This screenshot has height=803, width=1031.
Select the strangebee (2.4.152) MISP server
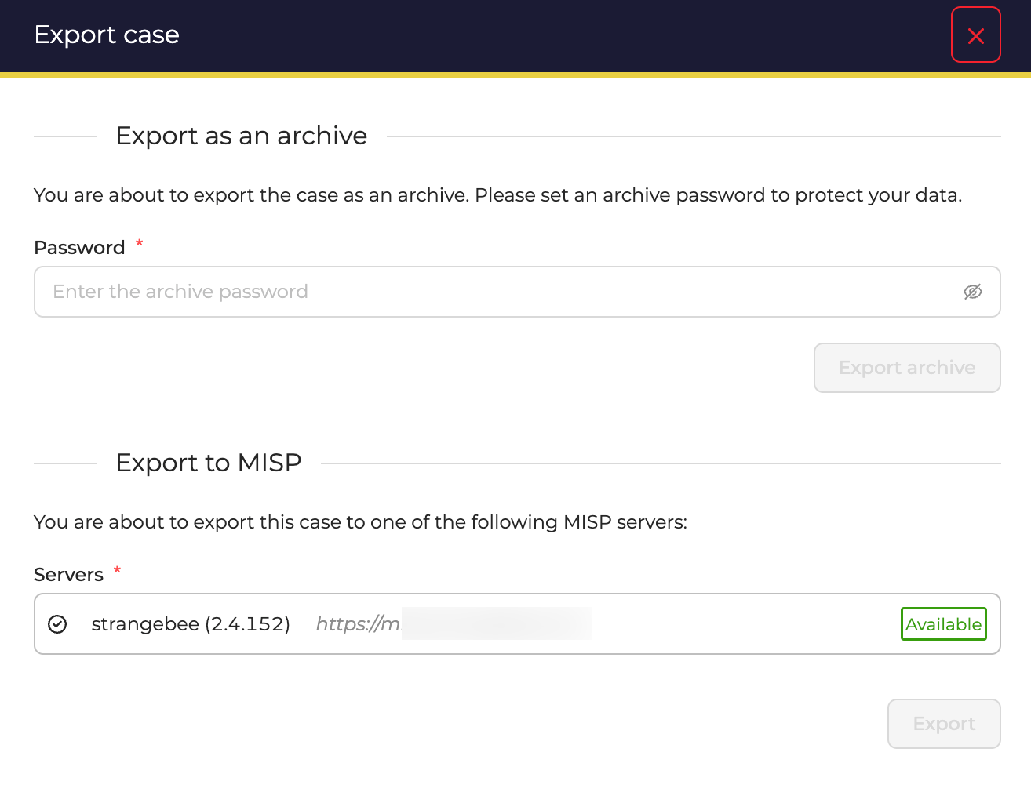tap(191, 624)
